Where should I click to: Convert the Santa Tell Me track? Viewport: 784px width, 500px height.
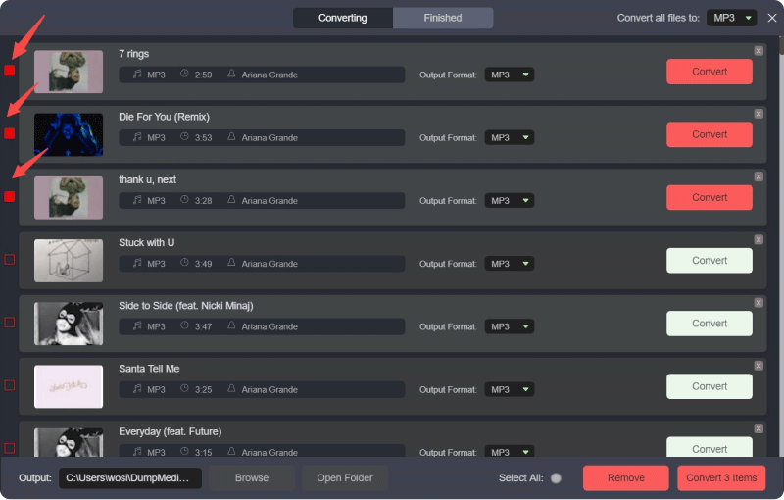pos(710,386)
